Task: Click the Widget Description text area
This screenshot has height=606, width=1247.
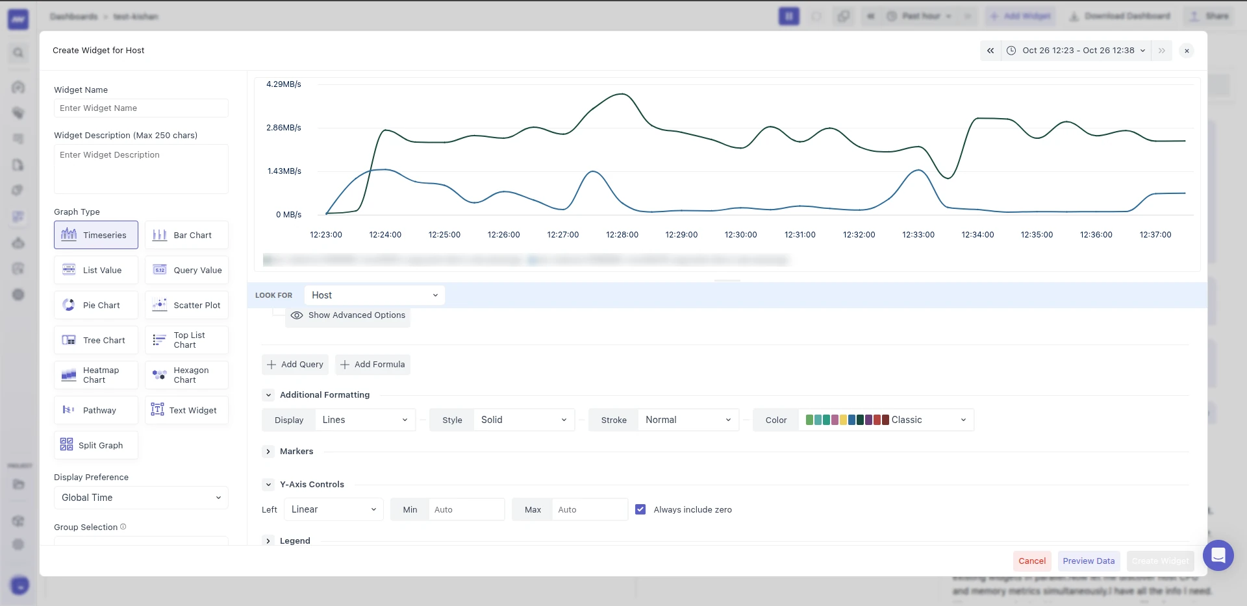Action: tap(141, 169)
